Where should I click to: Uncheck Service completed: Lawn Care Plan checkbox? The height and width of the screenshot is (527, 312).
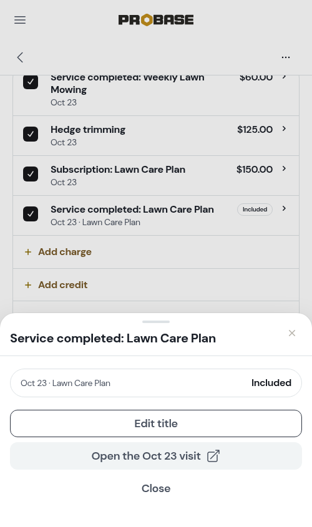pos(31,214)
